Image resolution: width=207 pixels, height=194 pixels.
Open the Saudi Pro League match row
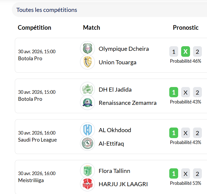(37, 140)
